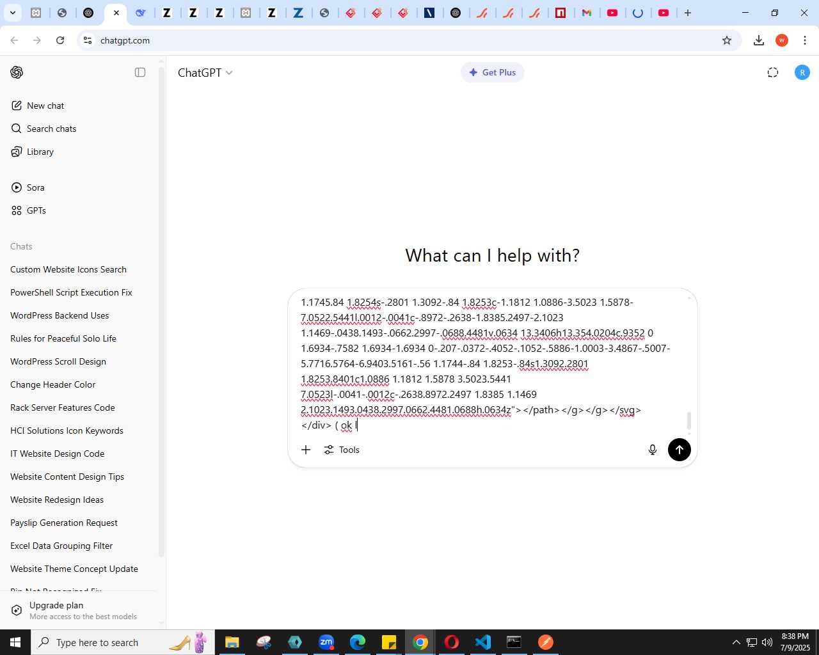The height and width of the screenshot is (655, 819).
Task: Open File Explorer from taskbar
Action: (232, 642)
